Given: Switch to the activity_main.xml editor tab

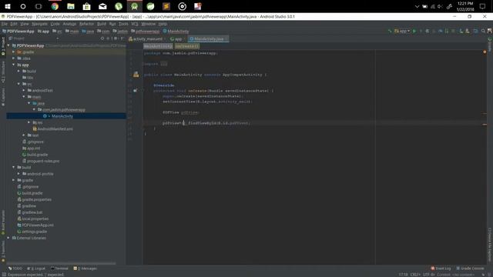Looking at the screenshot, I should (x=146, y=39).
